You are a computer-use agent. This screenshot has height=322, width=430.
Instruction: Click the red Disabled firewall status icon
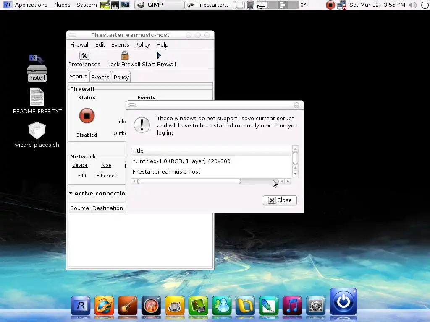(x=87, y=116)
